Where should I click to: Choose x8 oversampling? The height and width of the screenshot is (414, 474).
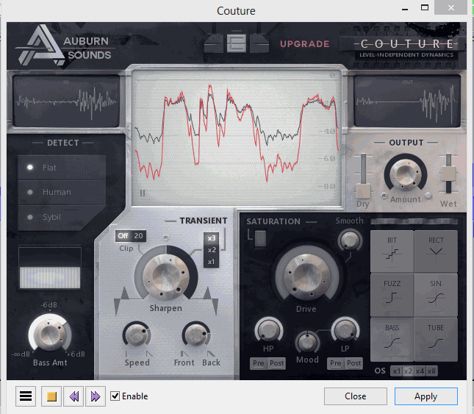pos(431,371)
